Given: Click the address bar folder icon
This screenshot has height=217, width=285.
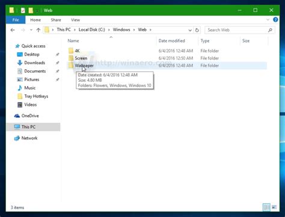Looking at the screenshot, I should point(47,30).
